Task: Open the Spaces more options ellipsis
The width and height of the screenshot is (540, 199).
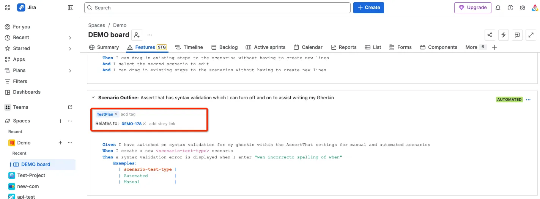Action: (x=70, y=121)
